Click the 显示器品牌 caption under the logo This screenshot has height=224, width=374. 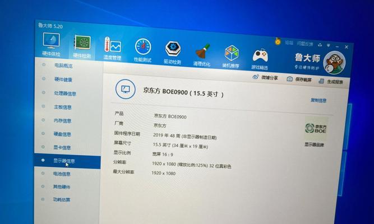(314, 144)
